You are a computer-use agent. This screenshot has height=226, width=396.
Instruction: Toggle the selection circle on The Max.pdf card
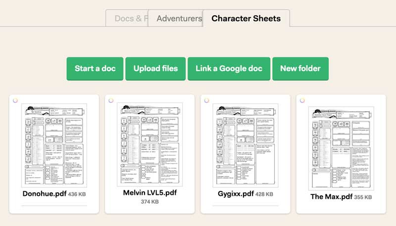click(302, 100)
